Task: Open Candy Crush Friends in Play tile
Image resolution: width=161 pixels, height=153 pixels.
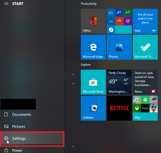Action: 154,100
